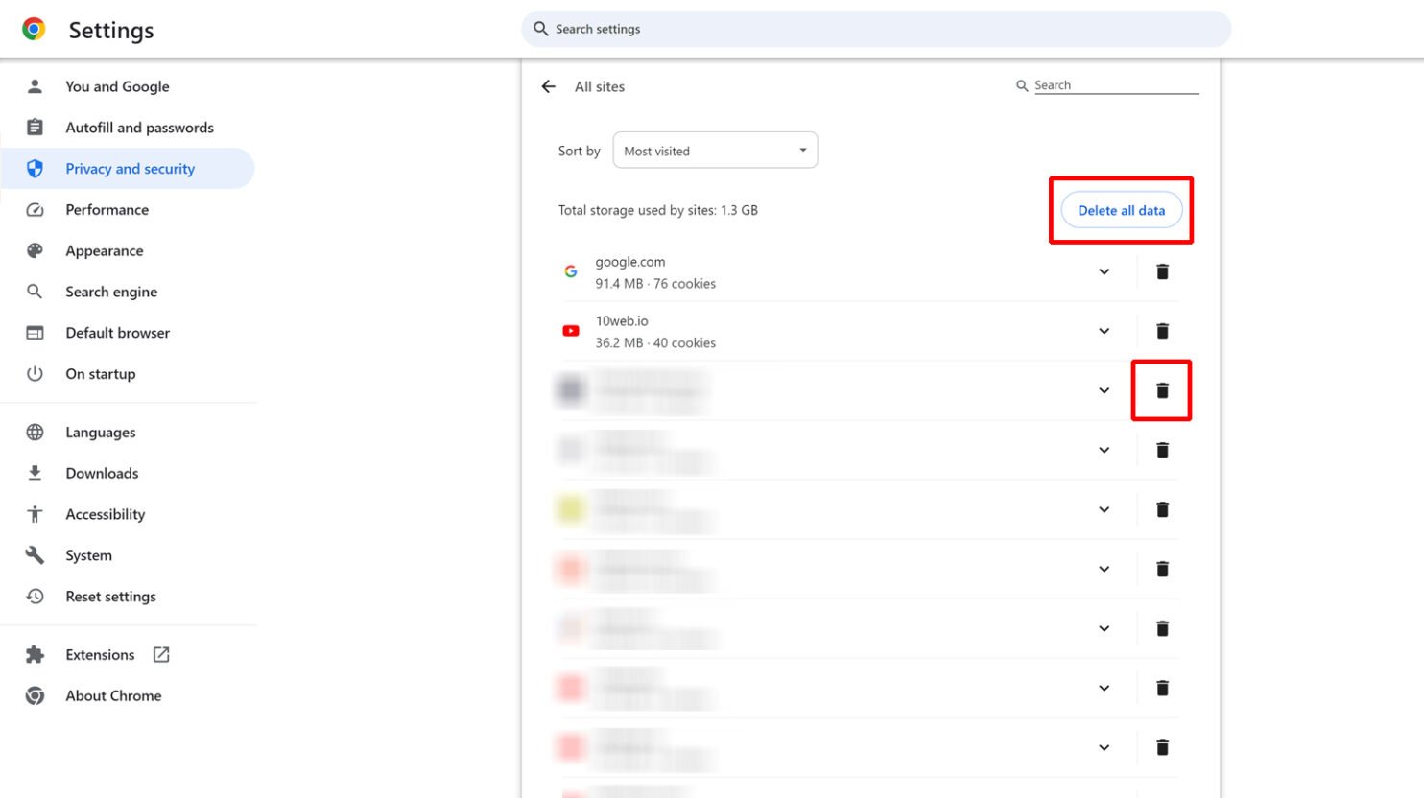Open About Chrome page
The image size is (1424, 798).
[113, 695]
